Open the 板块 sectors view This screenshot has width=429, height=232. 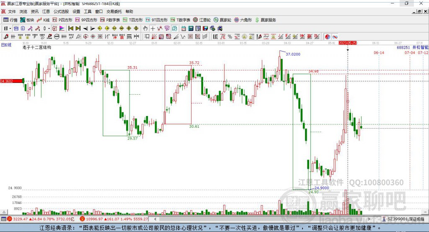pos(27,20)
